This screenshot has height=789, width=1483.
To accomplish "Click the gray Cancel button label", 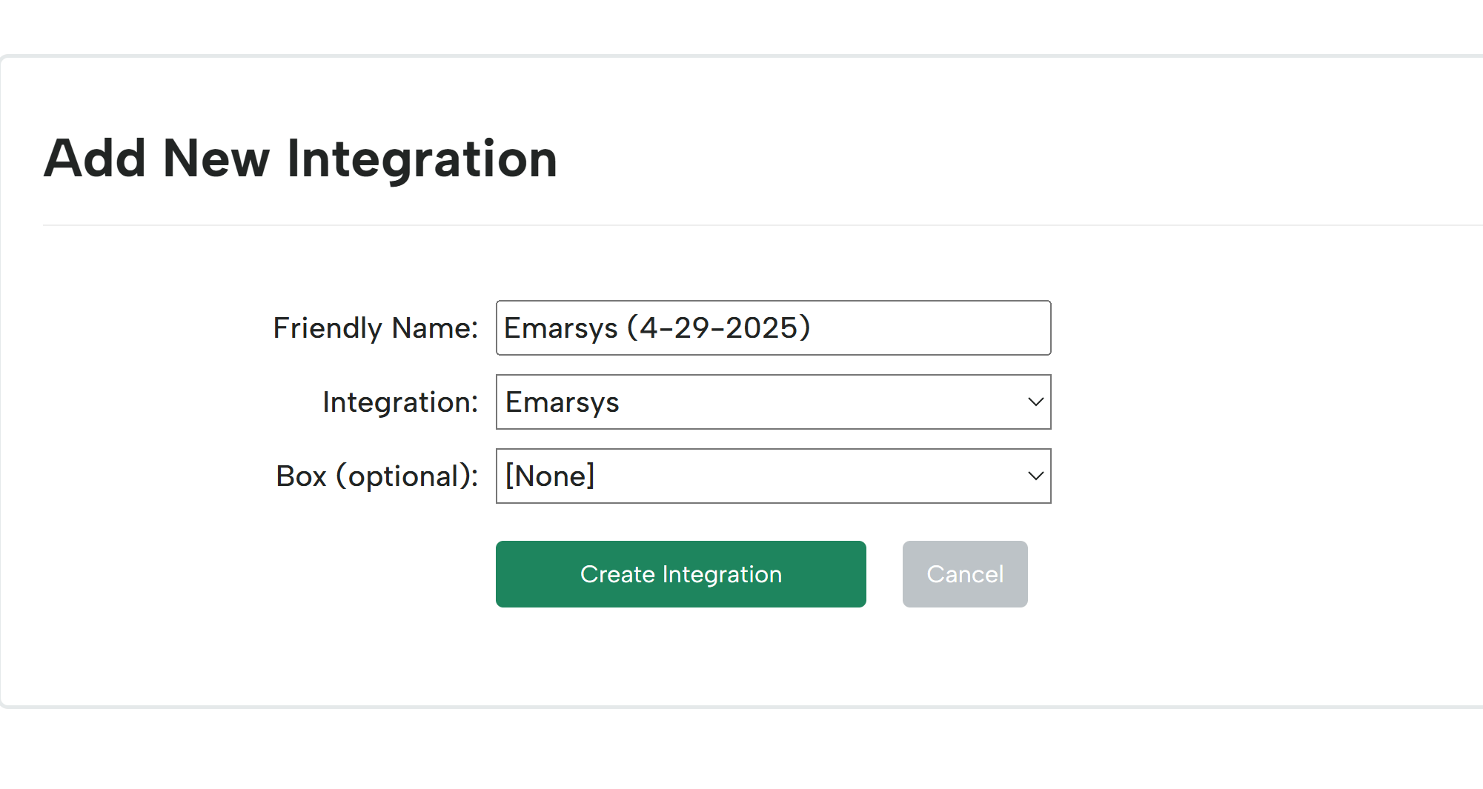I will tap(964, 574).
